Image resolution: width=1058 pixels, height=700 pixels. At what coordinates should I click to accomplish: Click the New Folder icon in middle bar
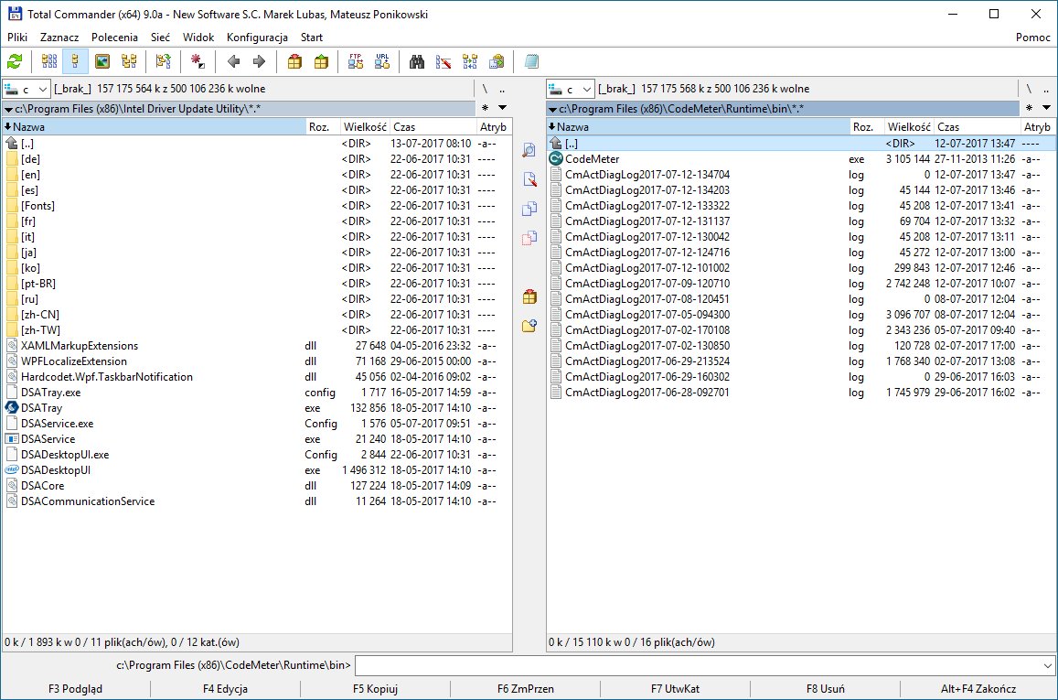(529, 326)
